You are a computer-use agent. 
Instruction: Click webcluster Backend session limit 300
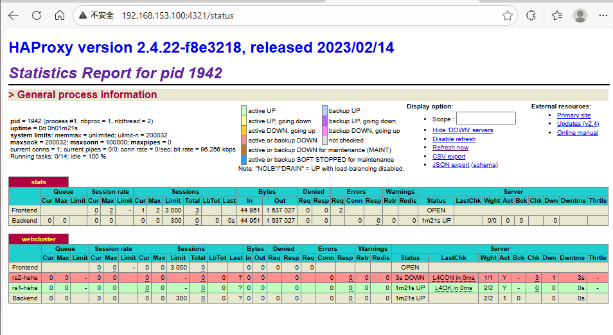click(x=178, y=298)
